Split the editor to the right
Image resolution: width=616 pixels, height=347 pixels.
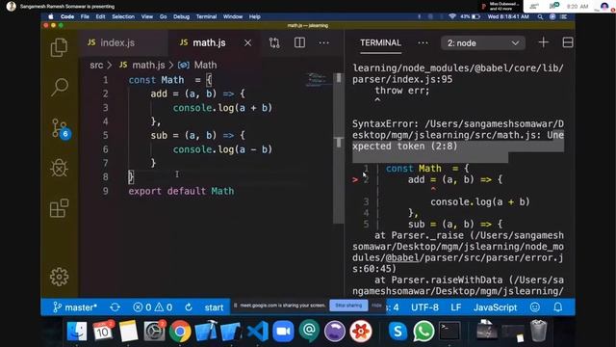[299, 42]
